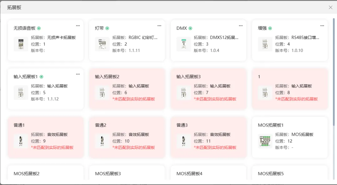Viewport: 337px width, 185px height.
Task: Select the 无损语音板 card title
Action: click(x=25, y=28)
